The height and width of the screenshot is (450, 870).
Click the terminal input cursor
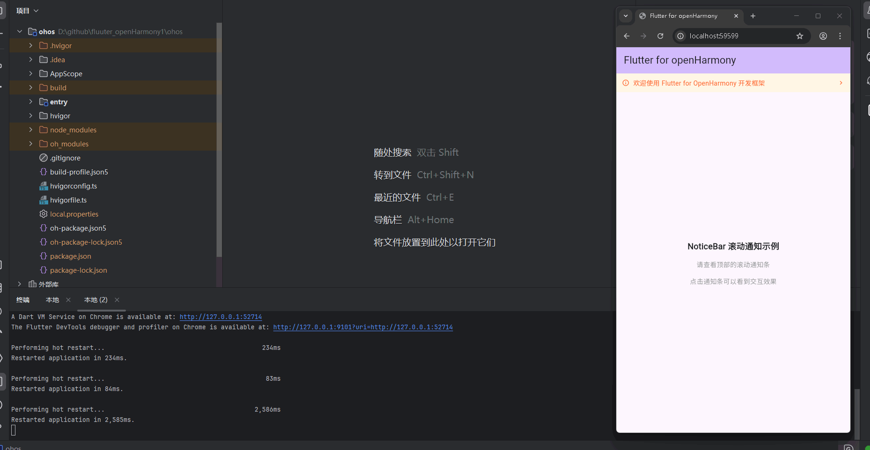pos(14,430)
